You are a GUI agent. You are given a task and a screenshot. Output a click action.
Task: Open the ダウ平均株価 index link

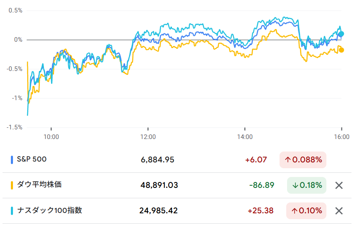39,185
